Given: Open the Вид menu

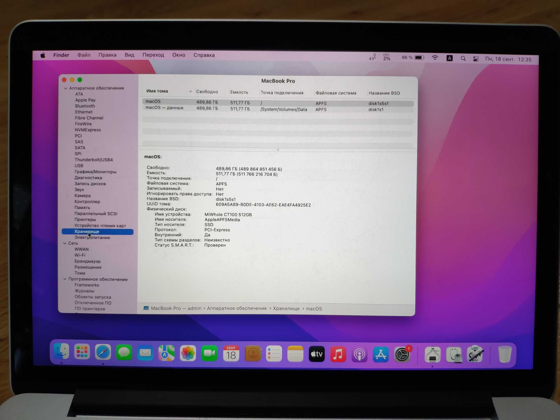Looking at the screenshot, I should coord(129,55).
